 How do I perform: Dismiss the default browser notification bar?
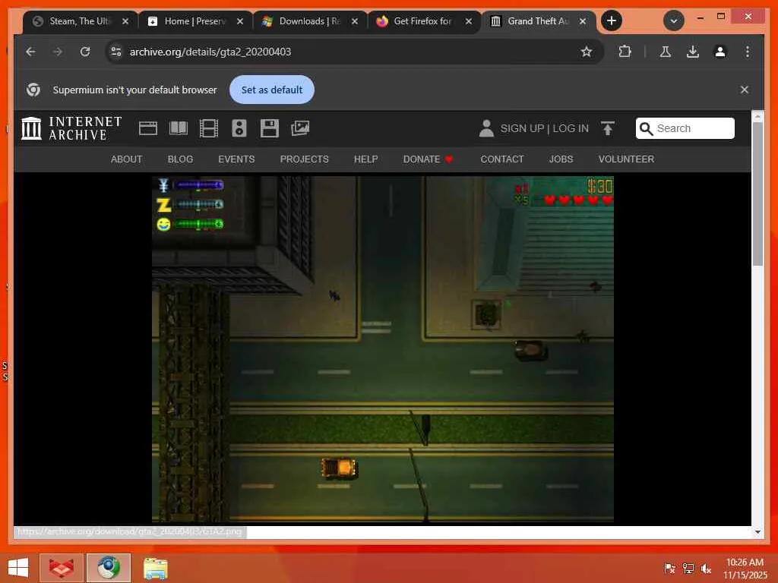click(x=745, y=90)
